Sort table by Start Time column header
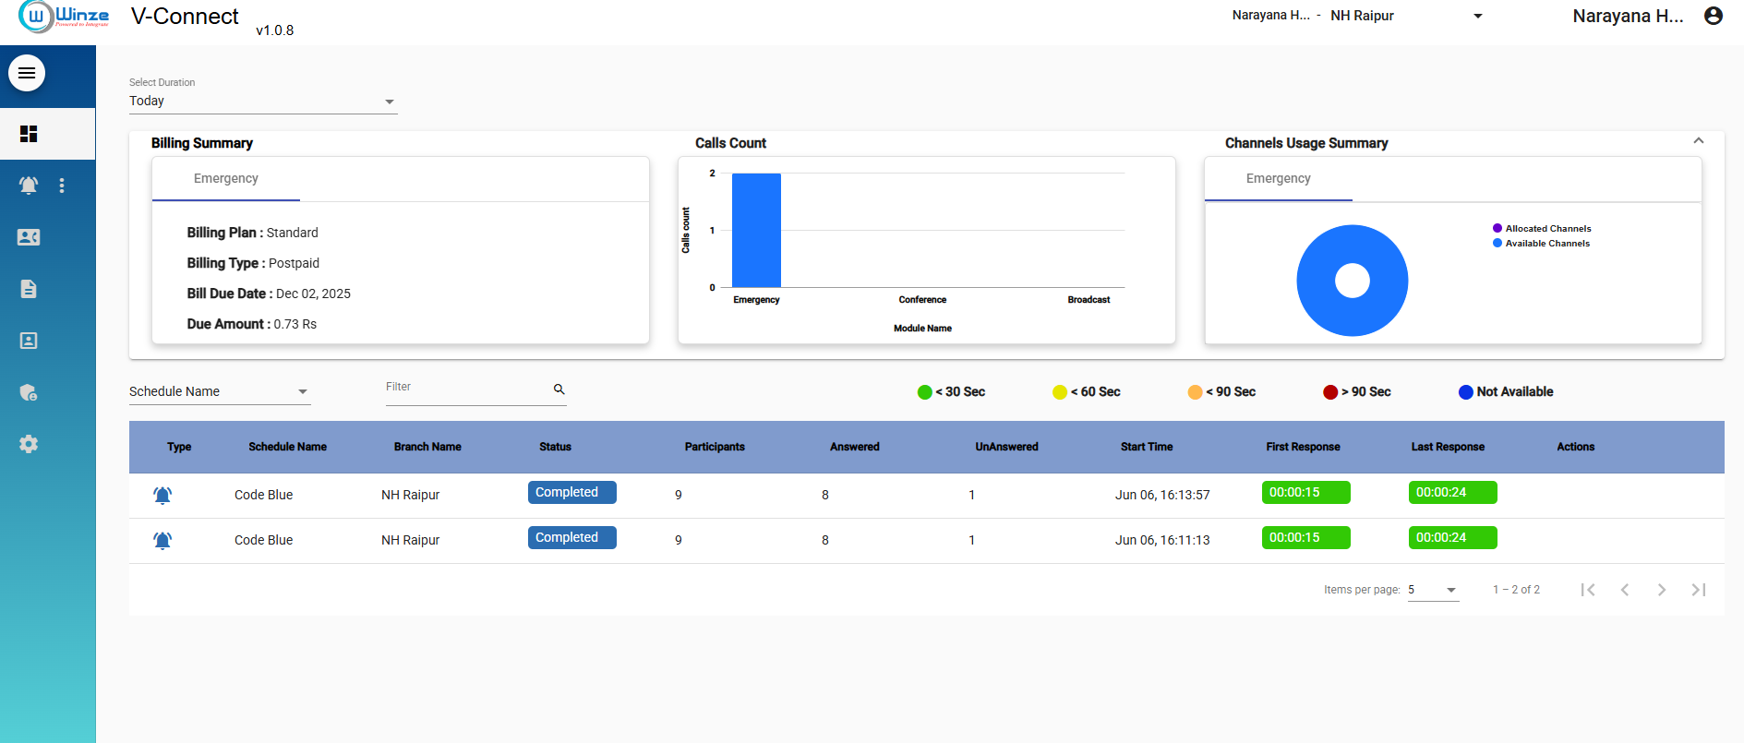Screen dimensions: 1744x743 [1146, 447]
